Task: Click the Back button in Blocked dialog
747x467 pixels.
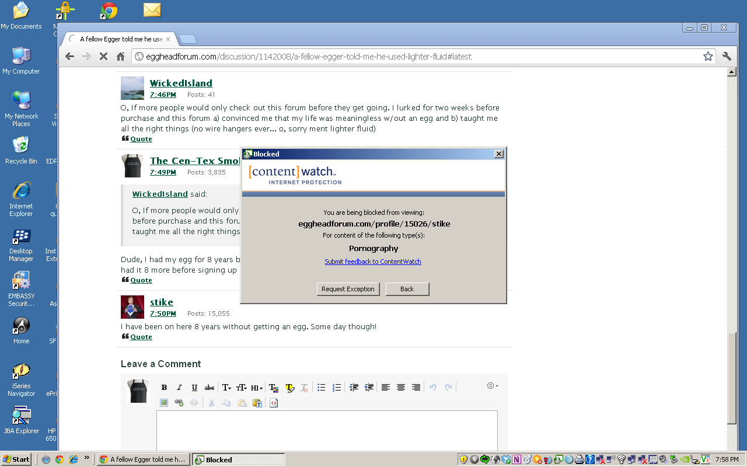Action: click(x=407, y=289)
